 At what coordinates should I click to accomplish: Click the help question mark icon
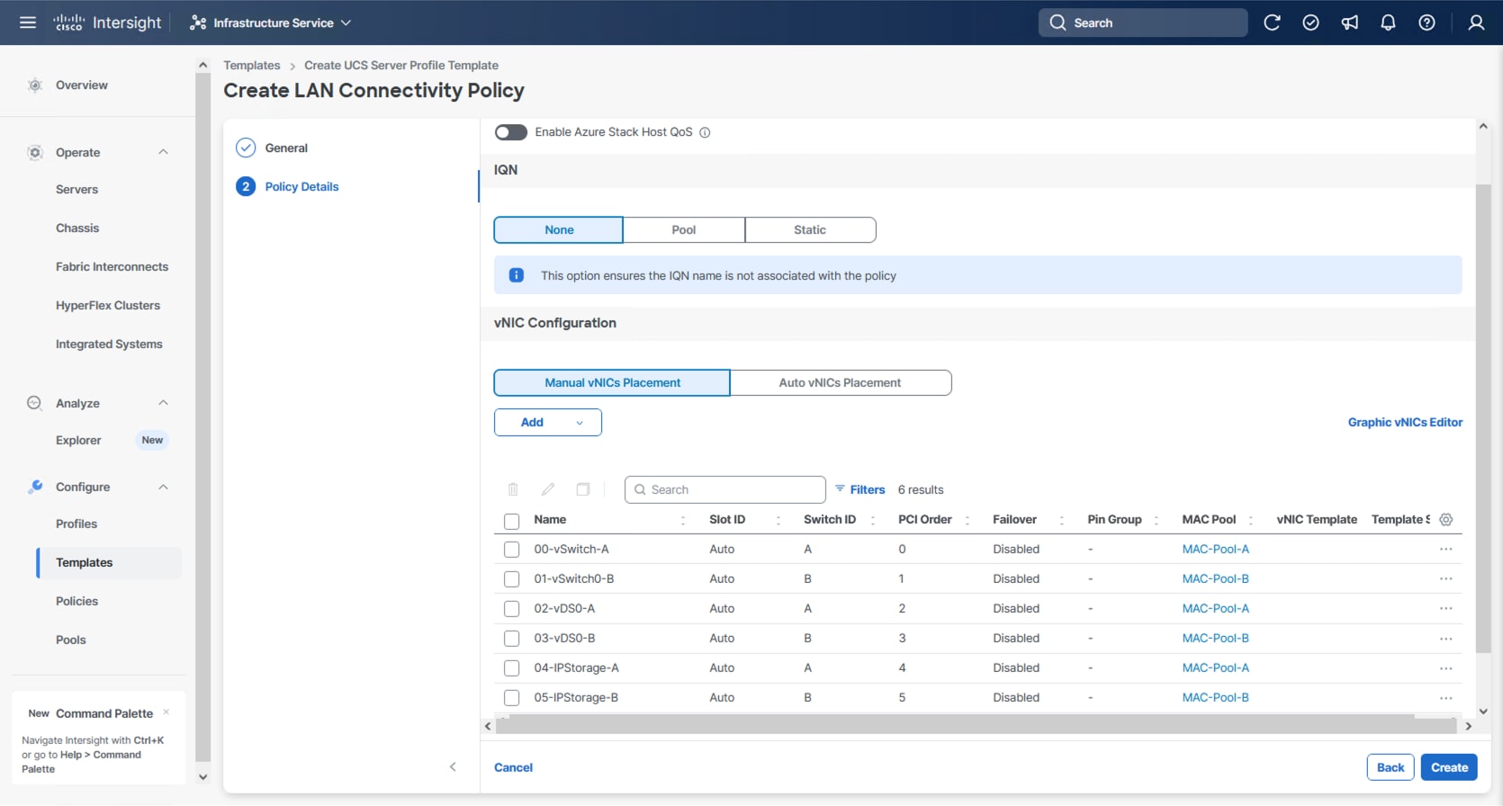click(1426, 22)
